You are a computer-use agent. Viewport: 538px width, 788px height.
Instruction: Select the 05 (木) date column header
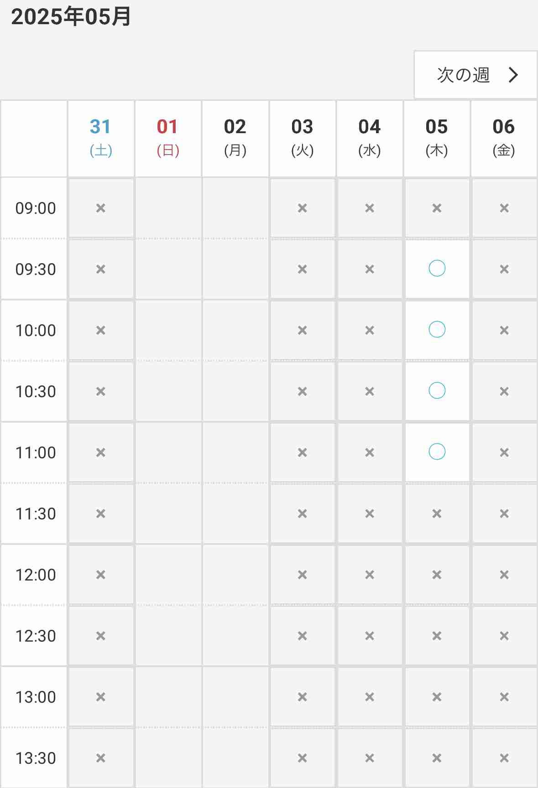pyautogui.click(x=437, y=138)
